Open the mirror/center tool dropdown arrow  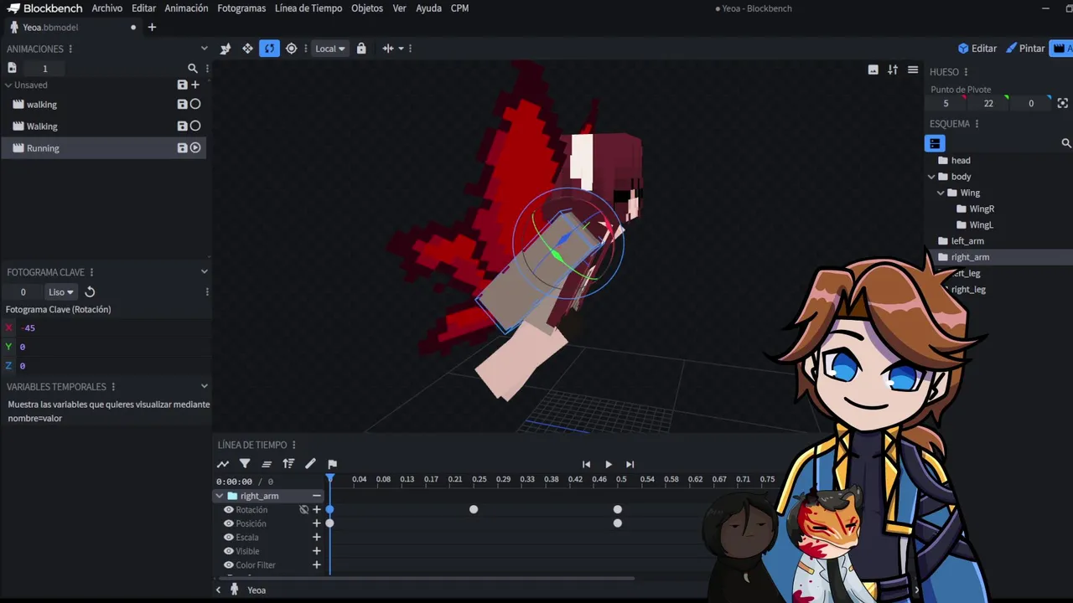click(x=401, y=49)
